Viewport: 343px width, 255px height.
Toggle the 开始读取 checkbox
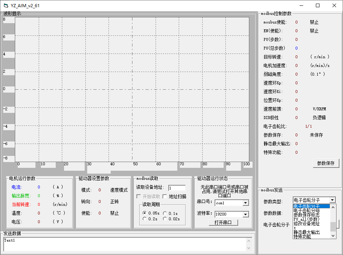(139, 196)
